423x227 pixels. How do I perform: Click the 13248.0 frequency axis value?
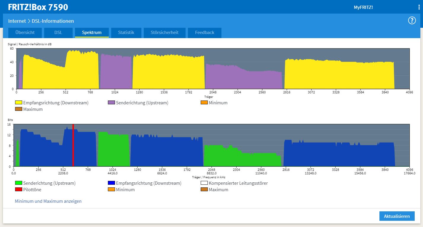click(x=311, y=174)
